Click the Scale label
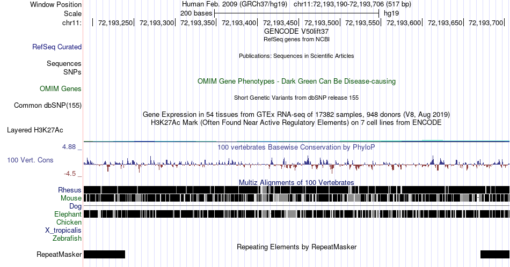Viewport: 510px width, 267px height. click(72, 13)
